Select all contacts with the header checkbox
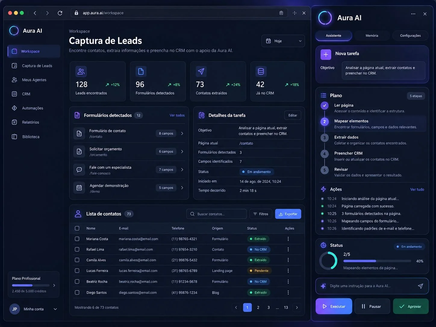Screen dimensions: 436x327 point(77,228)
